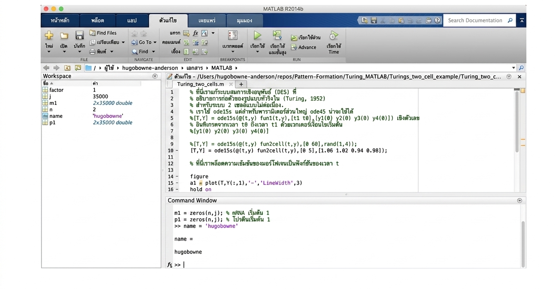This screenshot has width=555, height=289.
Task: Open the address bar path history dropdown
Action: point(513,68)
